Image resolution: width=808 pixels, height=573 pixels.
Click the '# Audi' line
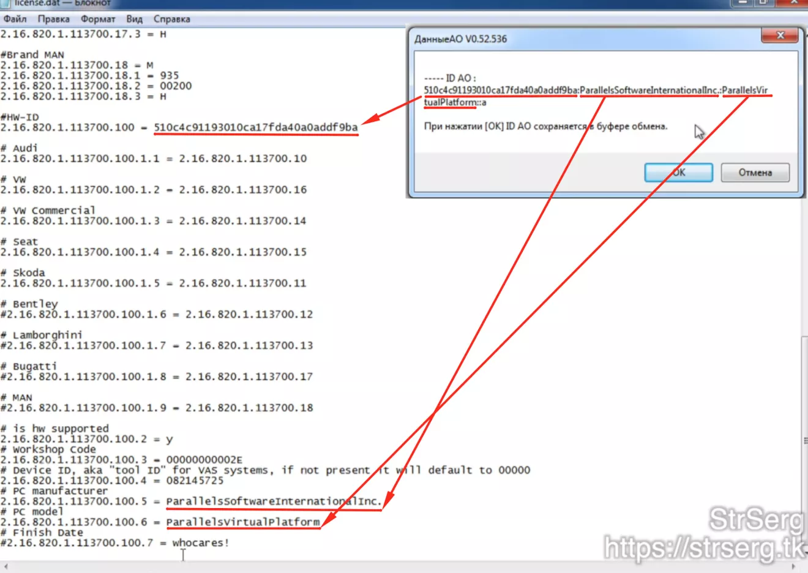(19, 148)
